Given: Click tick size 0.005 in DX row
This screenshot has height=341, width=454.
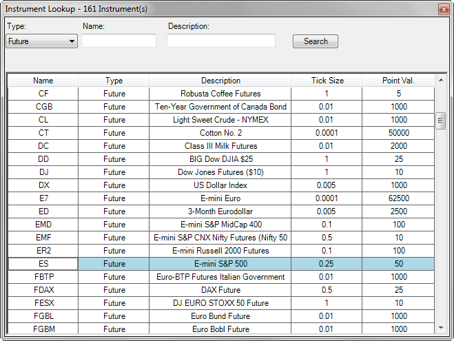Looking at the screenshot, I should (327, 185).
